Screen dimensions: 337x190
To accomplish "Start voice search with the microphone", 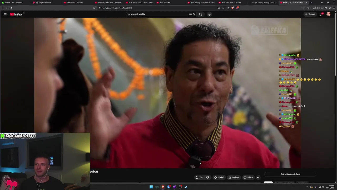I will 209,14.
